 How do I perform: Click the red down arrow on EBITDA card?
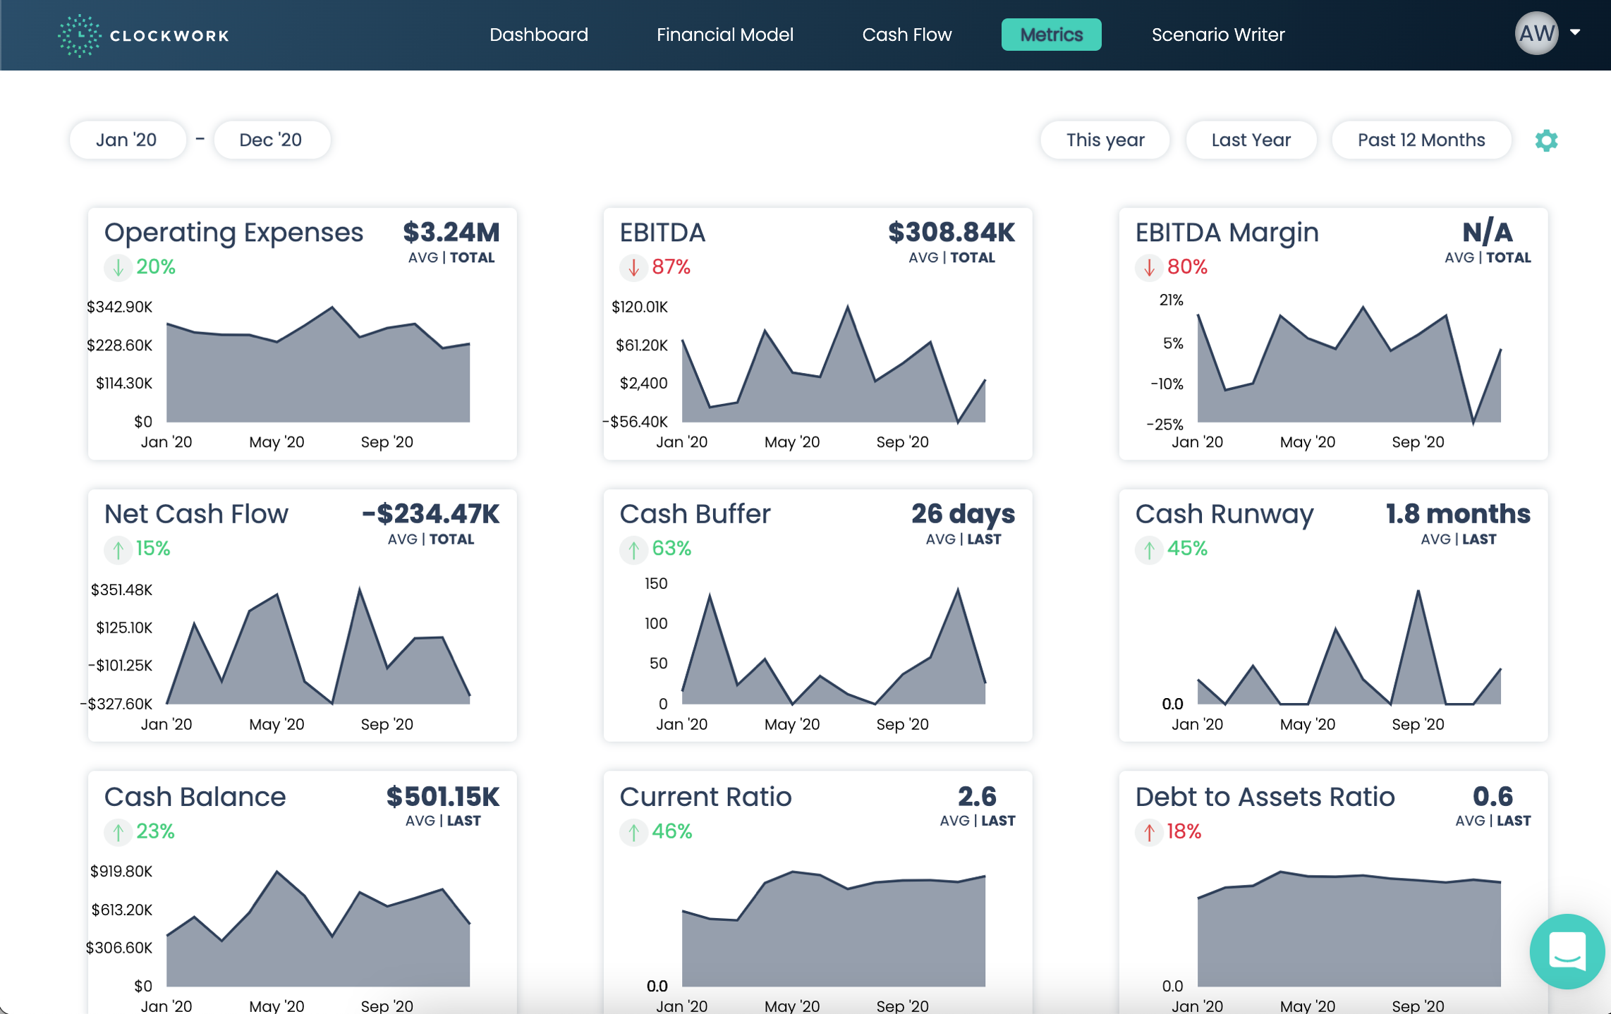(x=633, y=268)
